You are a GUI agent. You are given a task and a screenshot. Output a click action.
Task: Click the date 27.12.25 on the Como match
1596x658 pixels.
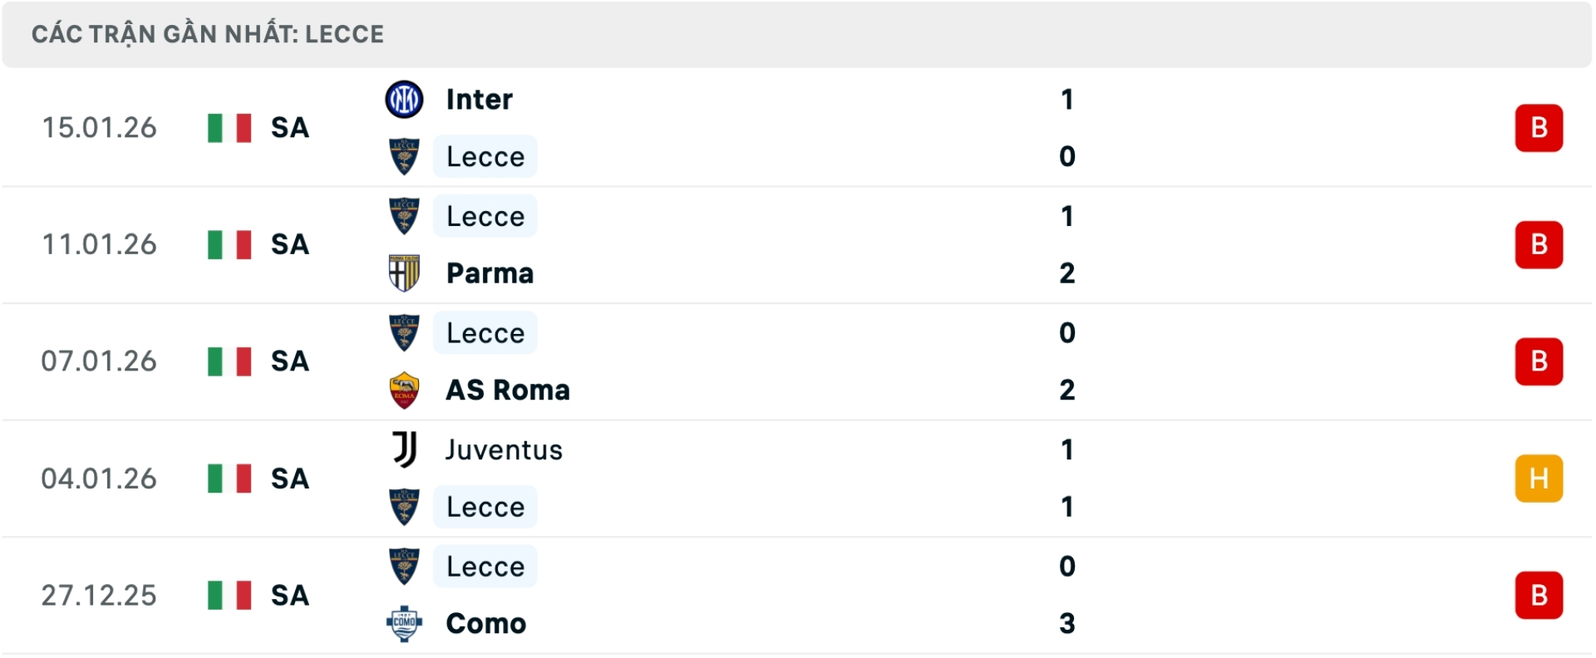click(100, 595)
